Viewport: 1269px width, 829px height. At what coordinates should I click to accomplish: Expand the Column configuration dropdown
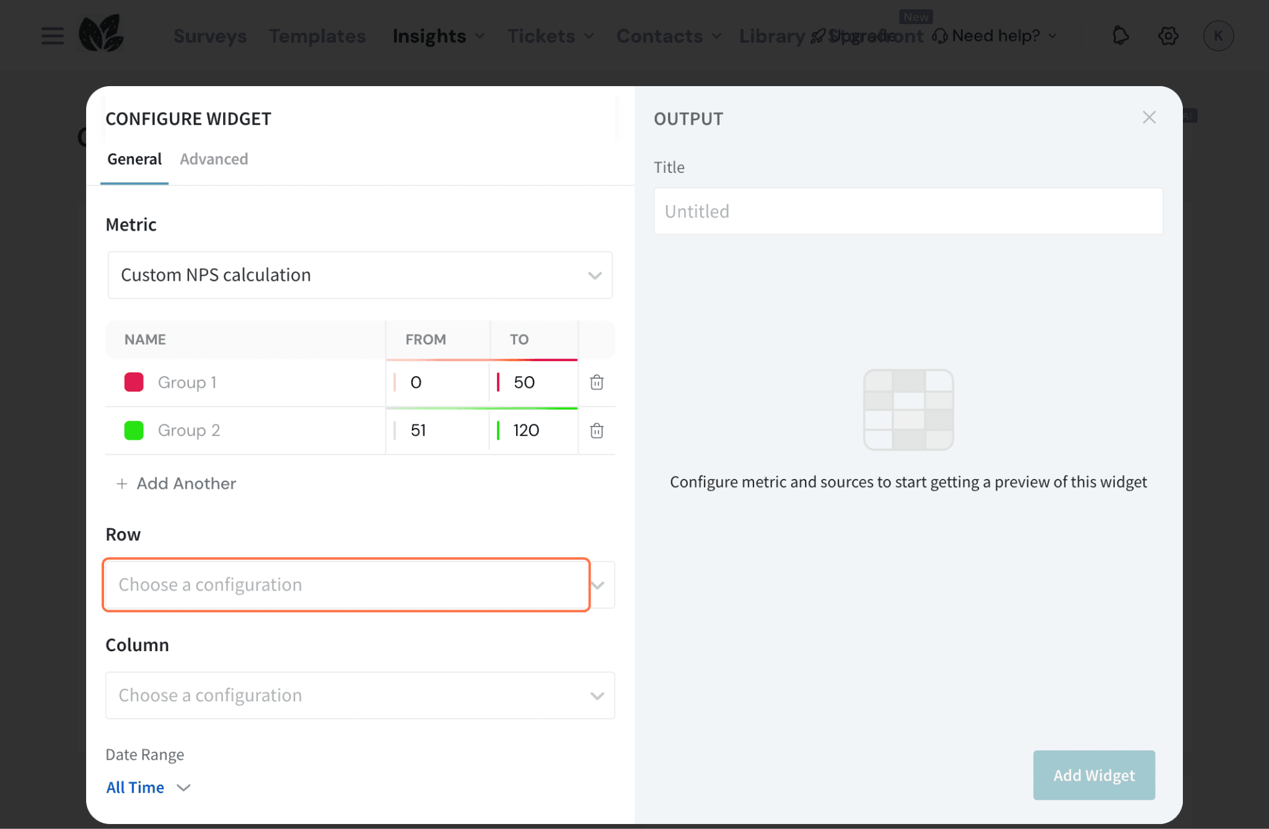(x=360, y=695)
